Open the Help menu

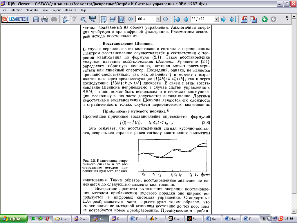pyautogui.click(x=83, y=10)
